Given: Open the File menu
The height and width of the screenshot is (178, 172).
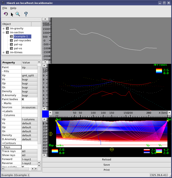Looking at the screenshot, I should [5, 8].
